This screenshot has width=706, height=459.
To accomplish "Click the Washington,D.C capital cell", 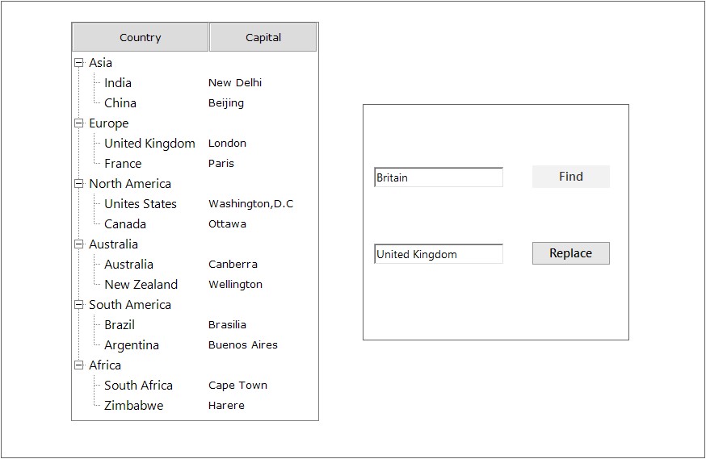I will 250,204.
